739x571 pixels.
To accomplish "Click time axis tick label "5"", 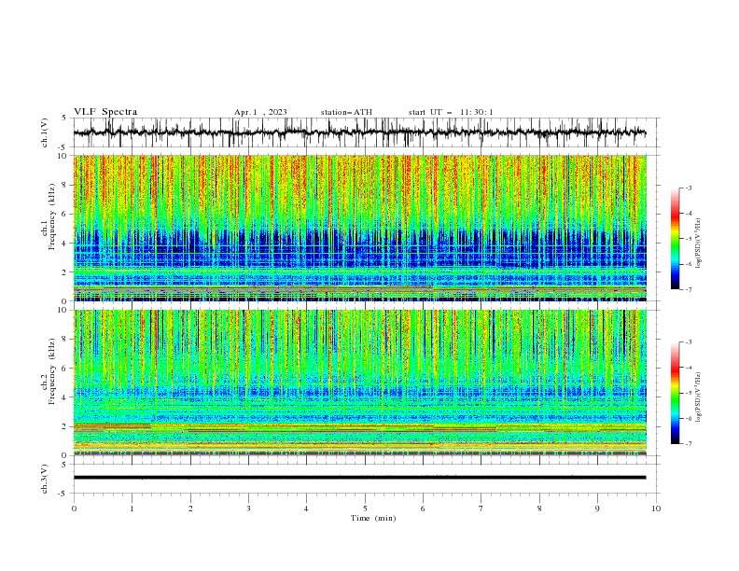I will coord(365,508).
